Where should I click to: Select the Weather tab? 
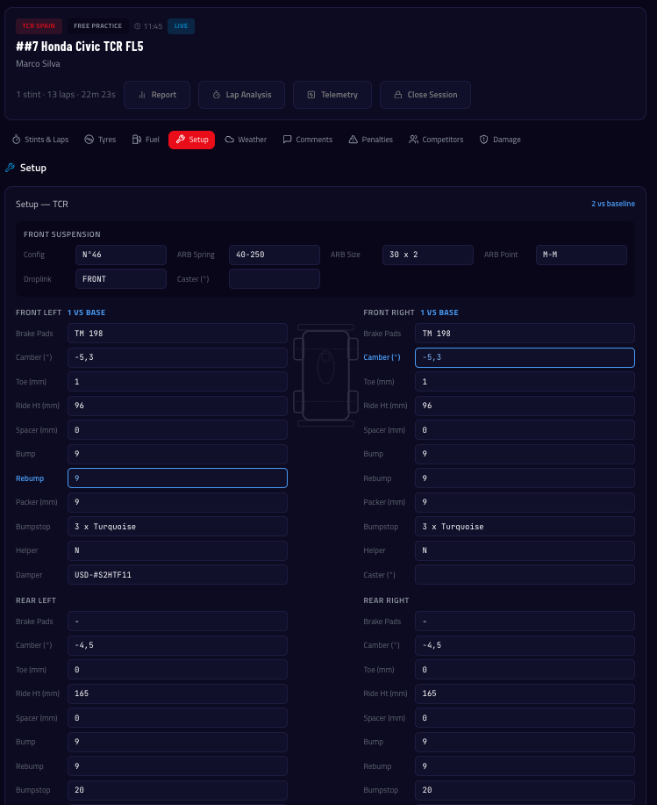[246, 140]
